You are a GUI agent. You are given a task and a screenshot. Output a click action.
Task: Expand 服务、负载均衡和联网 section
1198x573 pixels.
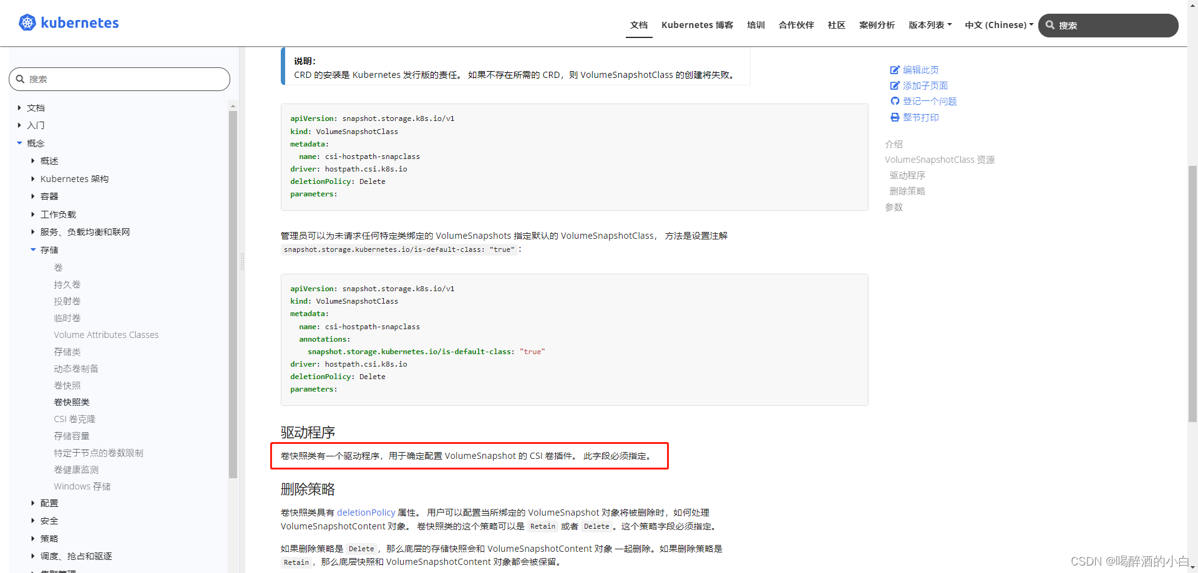(x=33, y=232)
